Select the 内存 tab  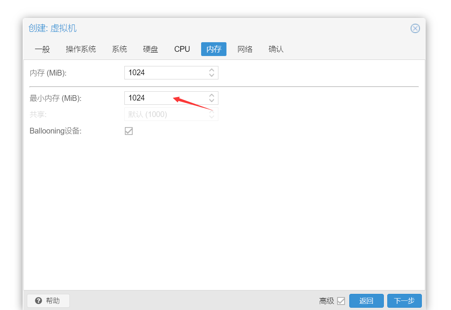[214, 49]
